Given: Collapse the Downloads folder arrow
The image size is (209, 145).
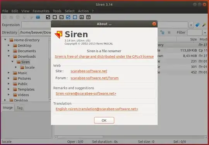Looking at the screenshot, I should pos(9,56).
